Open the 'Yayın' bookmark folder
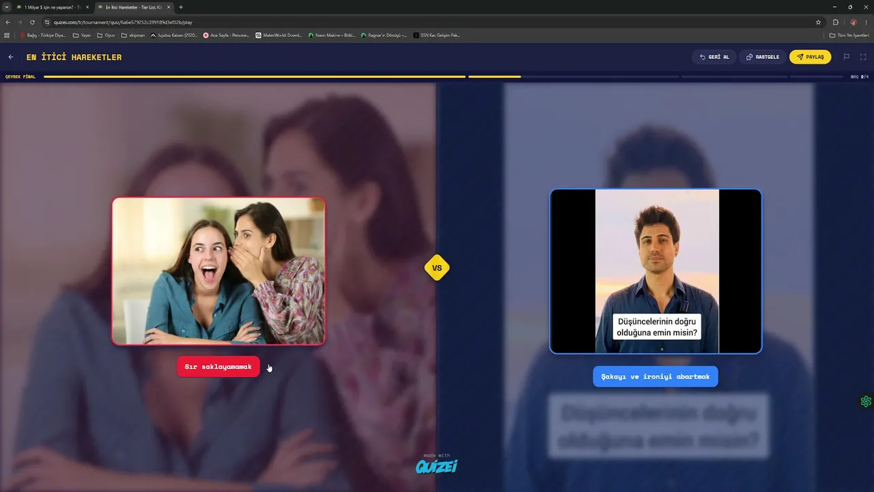Screen dimensions: 874x492 pyautogui.click(x=82, y=35)
